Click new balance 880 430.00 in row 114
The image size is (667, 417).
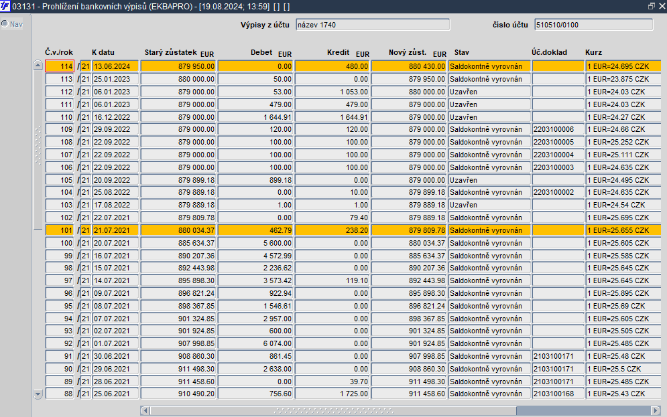pos(409,66)
